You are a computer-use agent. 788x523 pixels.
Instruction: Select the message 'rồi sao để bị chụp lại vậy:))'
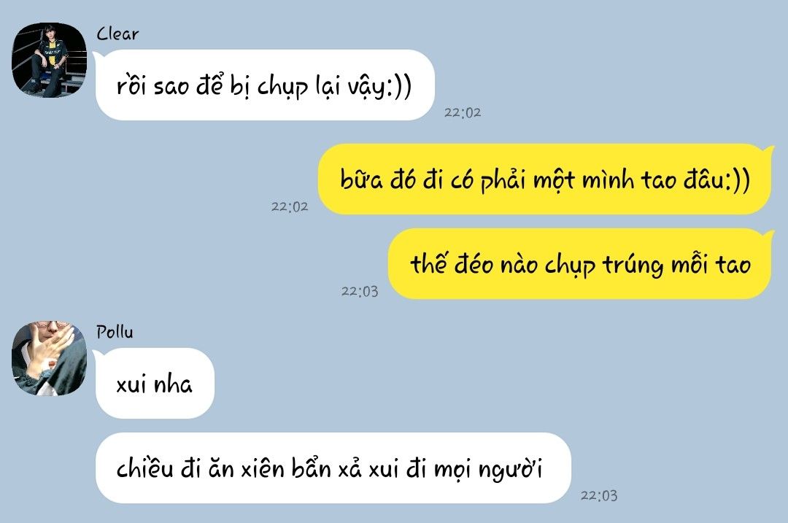coord(265,85)
